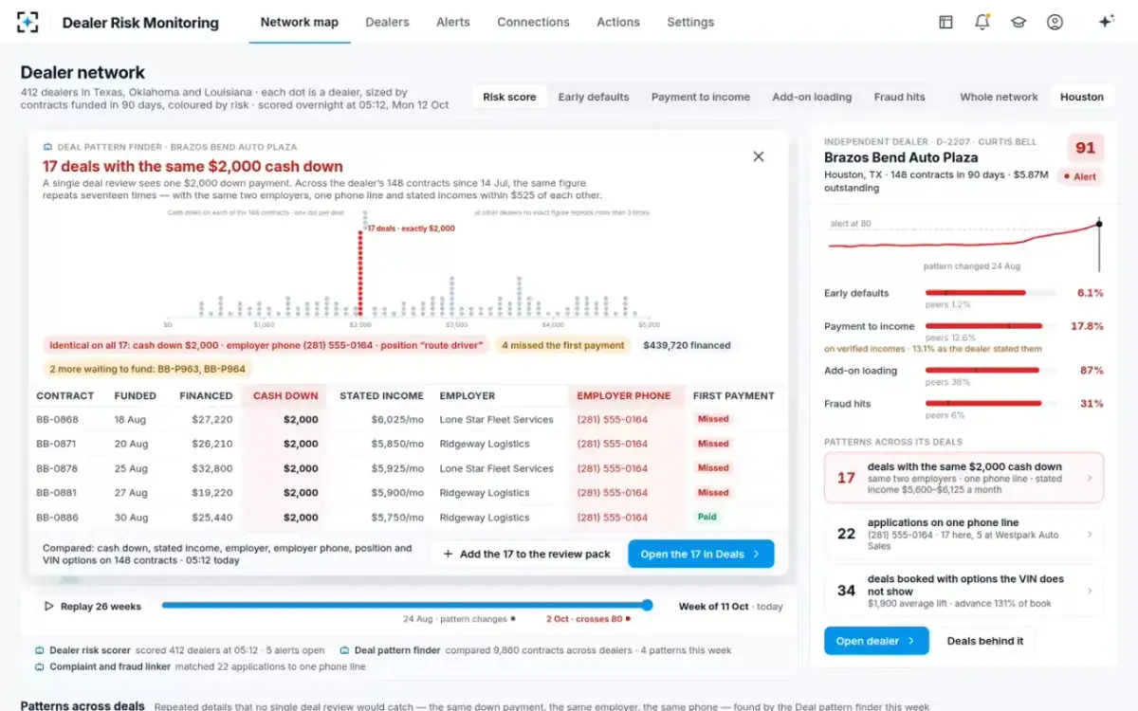Switch to the Alerts tab
1138x711 pixels.
(453, 22)
